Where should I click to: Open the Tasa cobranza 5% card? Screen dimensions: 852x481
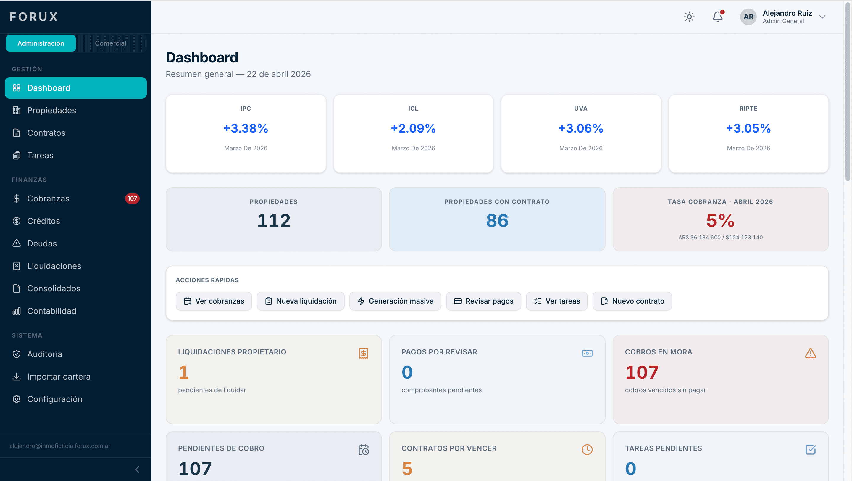point(720,219)
